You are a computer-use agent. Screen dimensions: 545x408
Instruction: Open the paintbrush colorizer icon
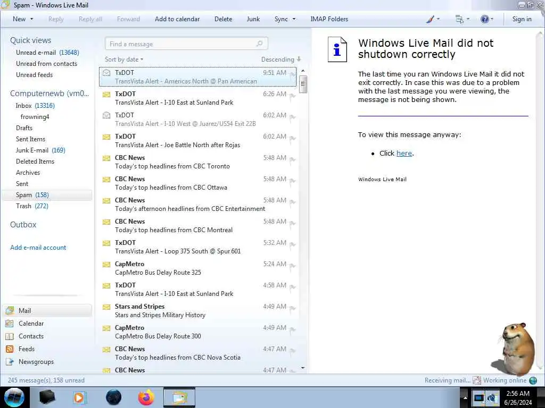pos(430,19)
